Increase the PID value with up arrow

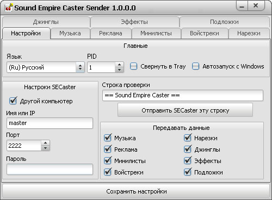tap(119, 65)
